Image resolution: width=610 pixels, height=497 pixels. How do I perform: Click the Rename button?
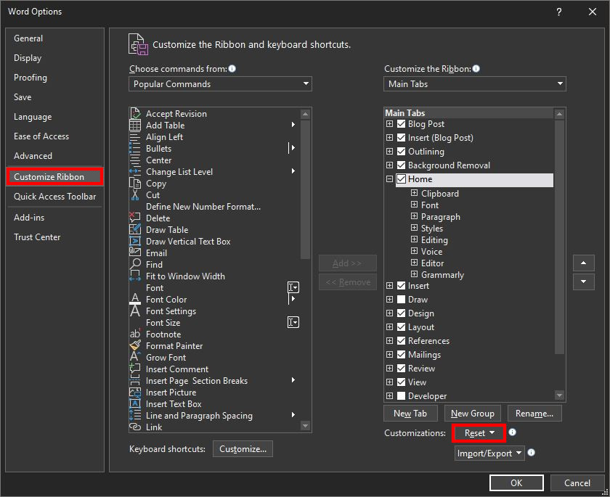[534, 414]
